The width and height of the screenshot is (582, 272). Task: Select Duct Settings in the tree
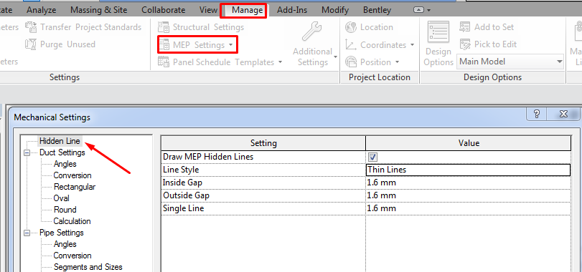coord(62,152)
